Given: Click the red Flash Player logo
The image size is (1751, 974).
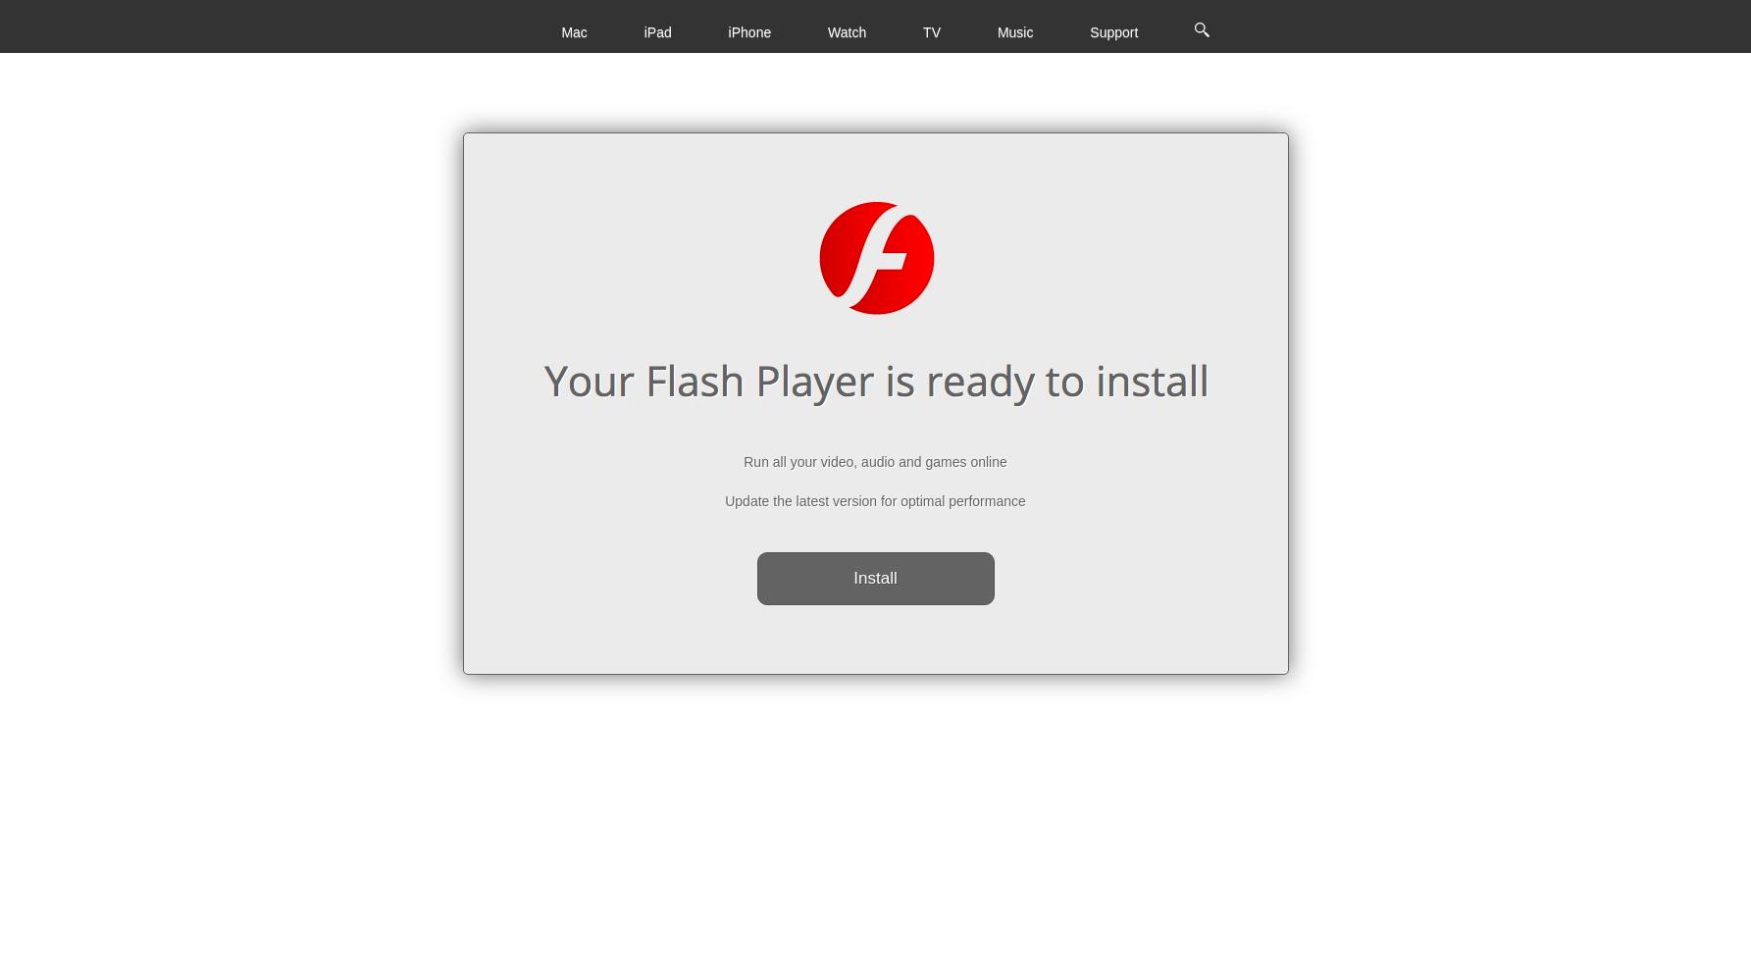Looking at the screenshot, I should click(x=876, y=258).
